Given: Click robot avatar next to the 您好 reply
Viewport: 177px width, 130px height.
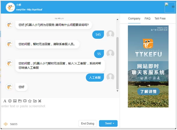Looking at the screenshot, I should click(9, 87).
